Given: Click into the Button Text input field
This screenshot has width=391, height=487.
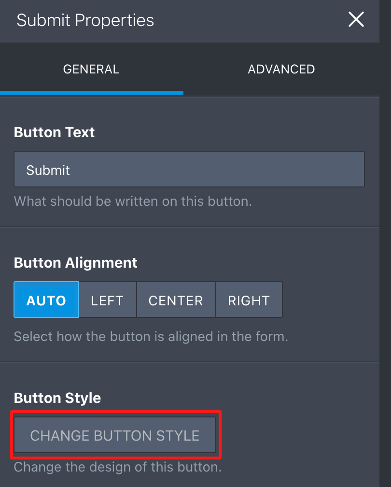Looking at the screenshot, I should [x=189, y=170].
